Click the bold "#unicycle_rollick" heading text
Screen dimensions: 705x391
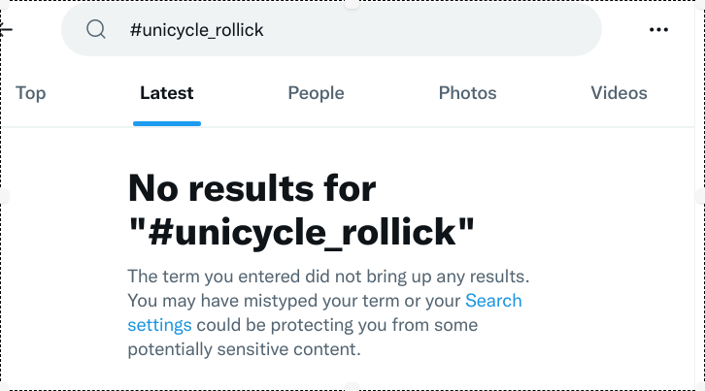301,232
